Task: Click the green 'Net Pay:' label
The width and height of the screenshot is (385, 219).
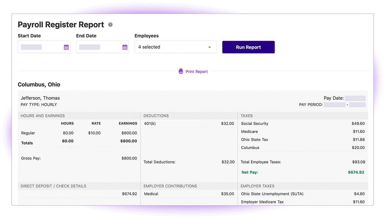Action: point(250,172)
